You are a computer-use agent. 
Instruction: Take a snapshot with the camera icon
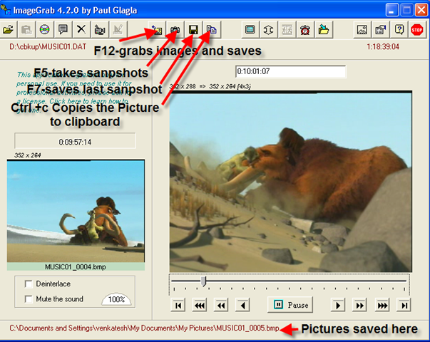click(x=175, y=29)
